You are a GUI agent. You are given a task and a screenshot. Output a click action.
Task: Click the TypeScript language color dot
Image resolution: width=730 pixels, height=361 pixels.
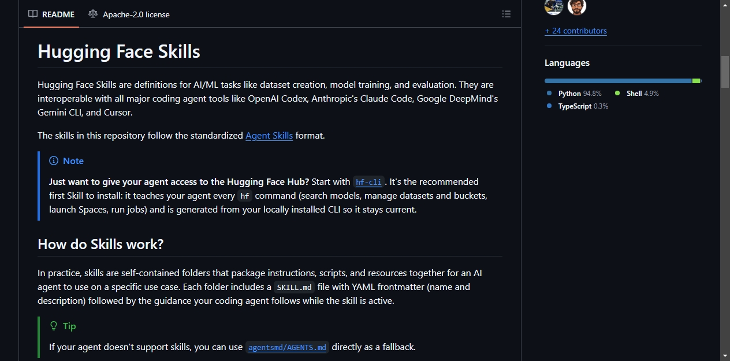549,106
